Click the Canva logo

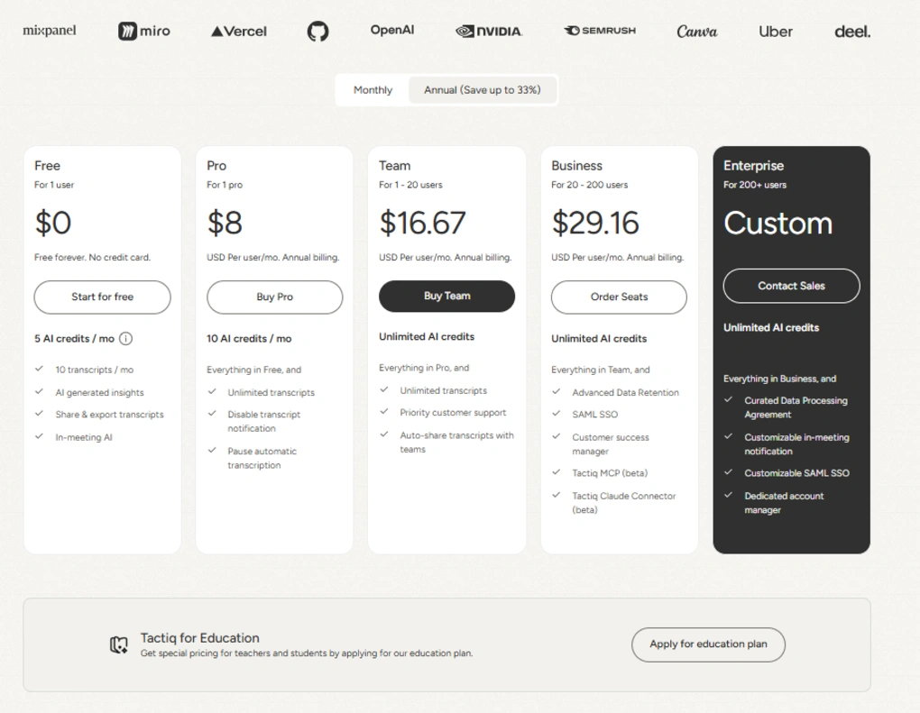695,31
